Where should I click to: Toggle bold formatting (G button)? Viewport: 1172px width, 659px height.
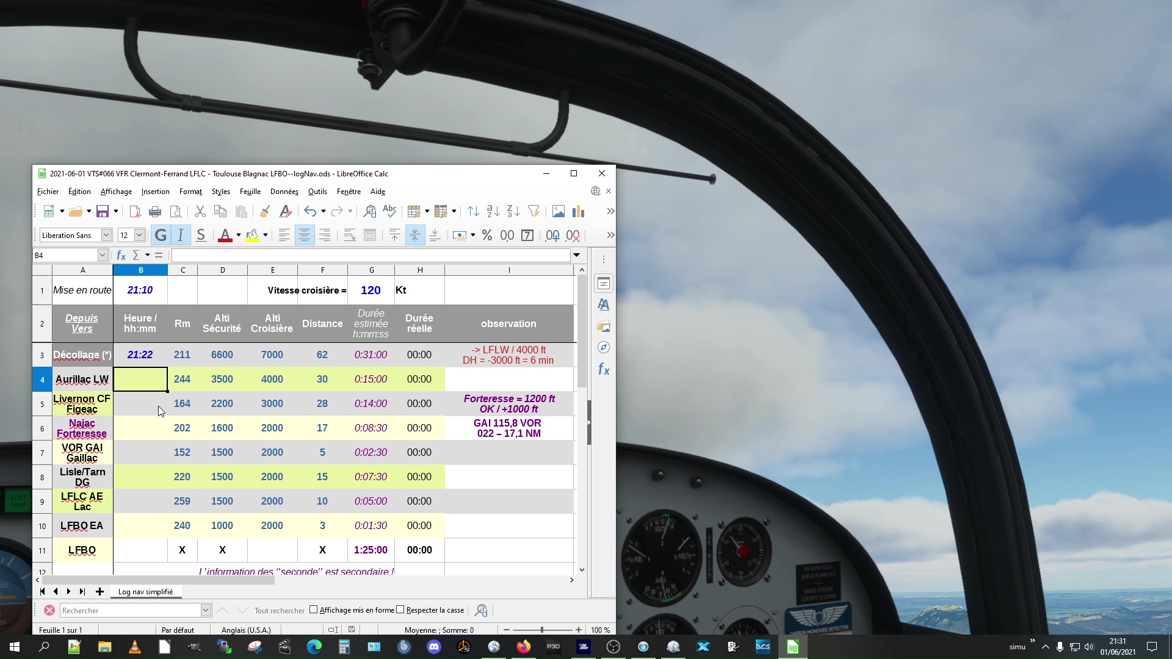pos(161,236)
